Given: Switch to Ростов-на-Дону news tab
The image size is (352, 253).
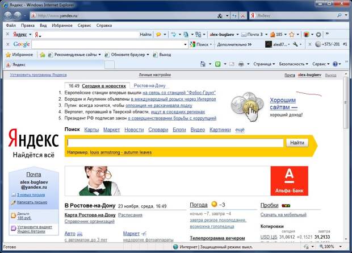Looking at the screenshot, I should (149, 86).
